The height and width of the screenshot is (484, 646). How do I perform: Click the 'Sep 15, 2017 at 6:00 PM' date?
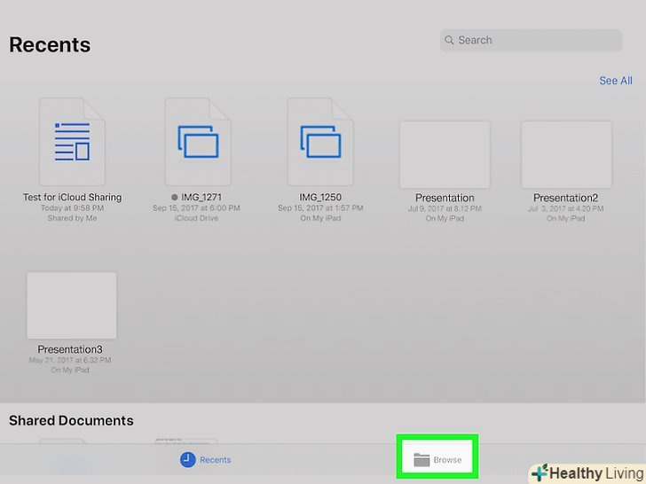[x=196, y=207]
